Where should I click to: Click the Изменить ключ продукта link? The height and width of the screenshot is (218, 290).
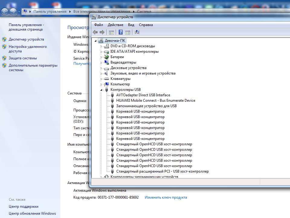(166, 197)
